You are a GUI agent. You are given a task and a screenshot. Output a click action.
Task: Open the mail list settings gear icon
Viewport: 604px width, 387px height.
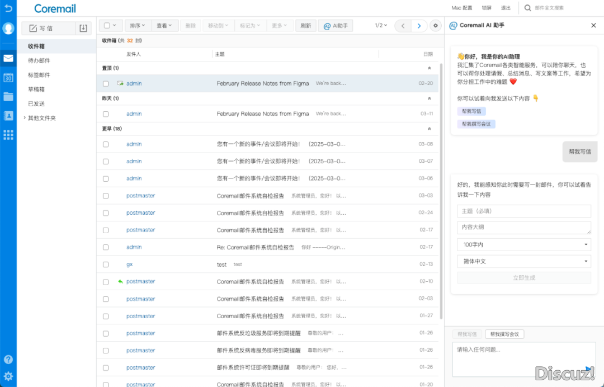436,26
